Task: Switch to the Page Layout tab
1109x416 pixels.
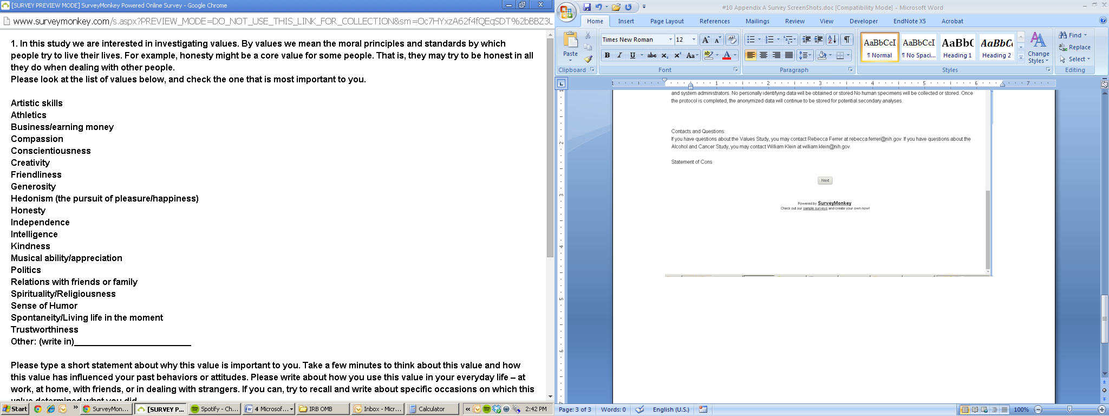Action: [667, 21]
